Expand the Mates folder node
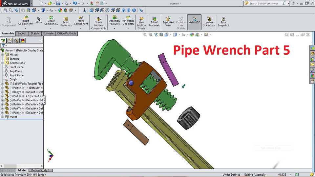Viewport: 315px width, 177px height. pyautogui.click(x=2, y=117)
